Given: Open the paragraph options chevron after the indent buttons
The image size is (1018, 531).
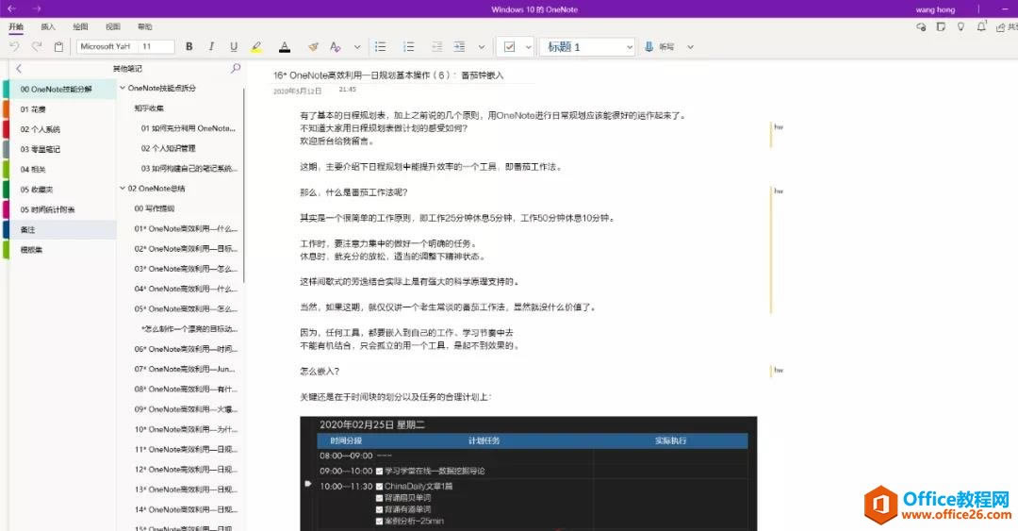Looking at the screenshot, I should 481,47.
